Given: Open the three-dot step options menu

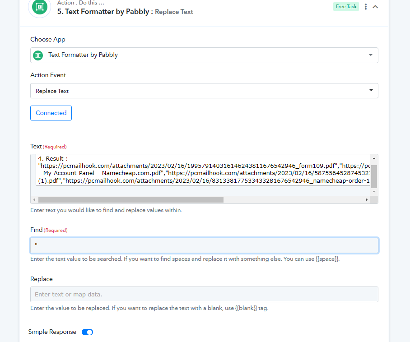Looking at the screenshot, I should click(x=366, y=7).
